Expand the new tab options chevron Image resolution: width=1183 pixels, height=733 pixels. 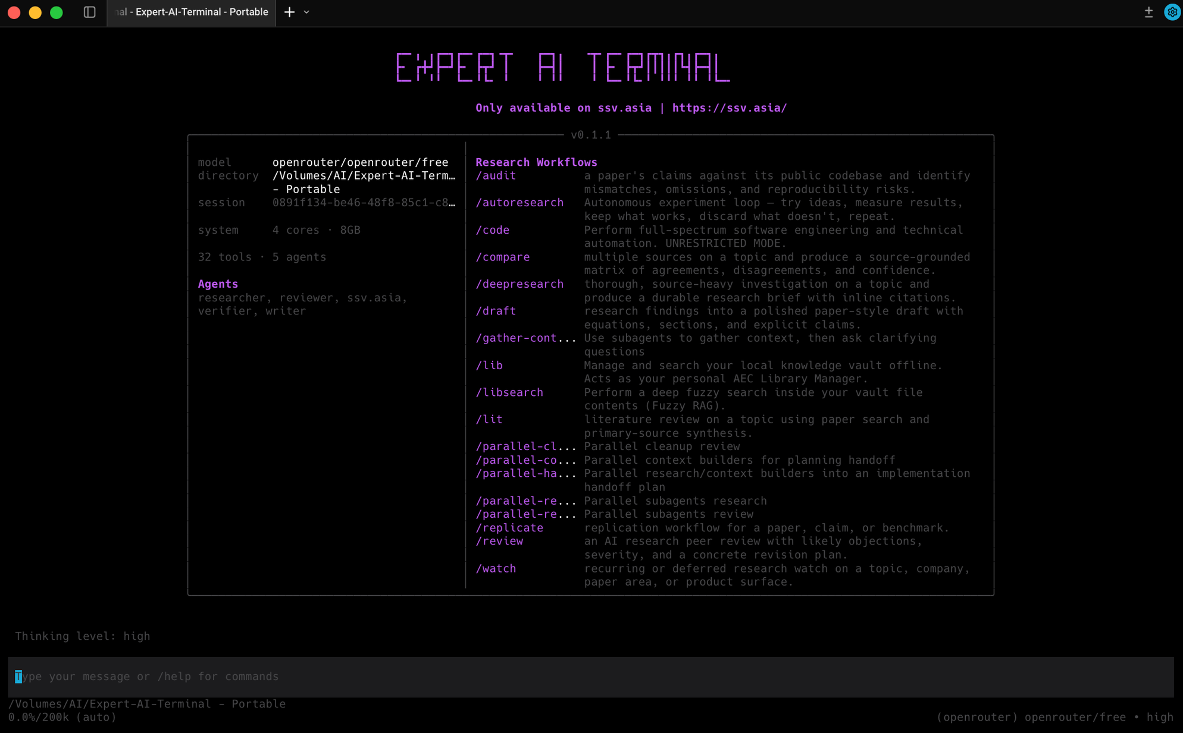306,12
